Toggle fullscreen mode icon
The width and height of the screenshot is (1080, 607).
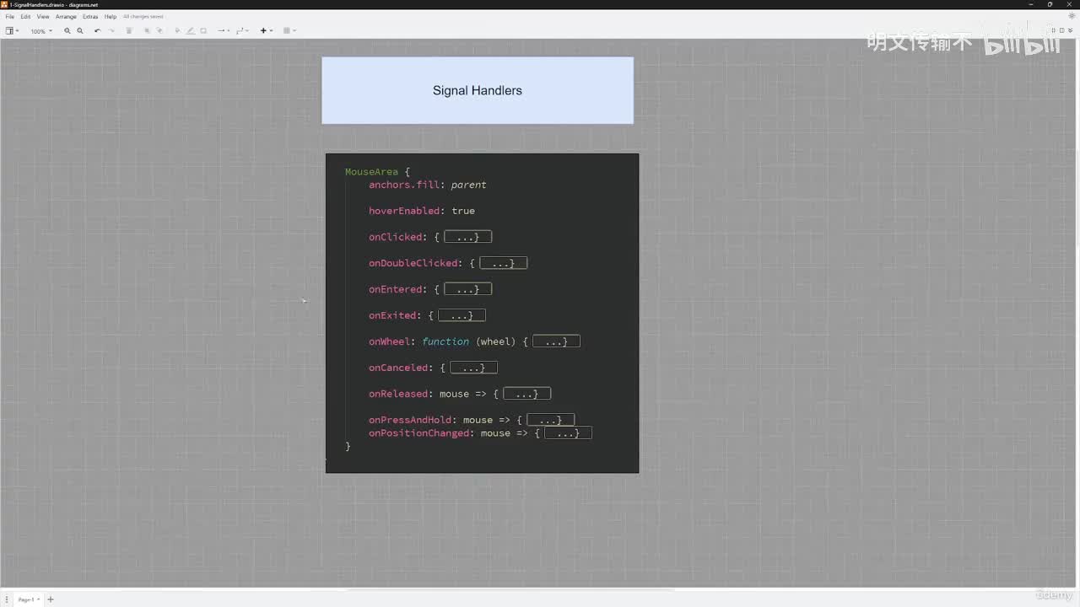(1054, 30)
